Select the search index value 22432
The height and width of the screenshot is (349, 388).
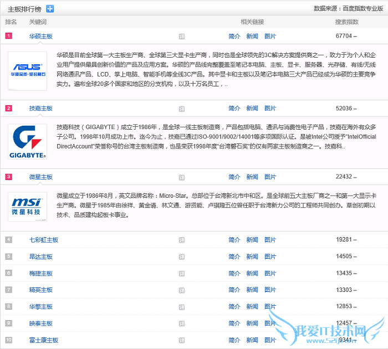tap(344, 177)
